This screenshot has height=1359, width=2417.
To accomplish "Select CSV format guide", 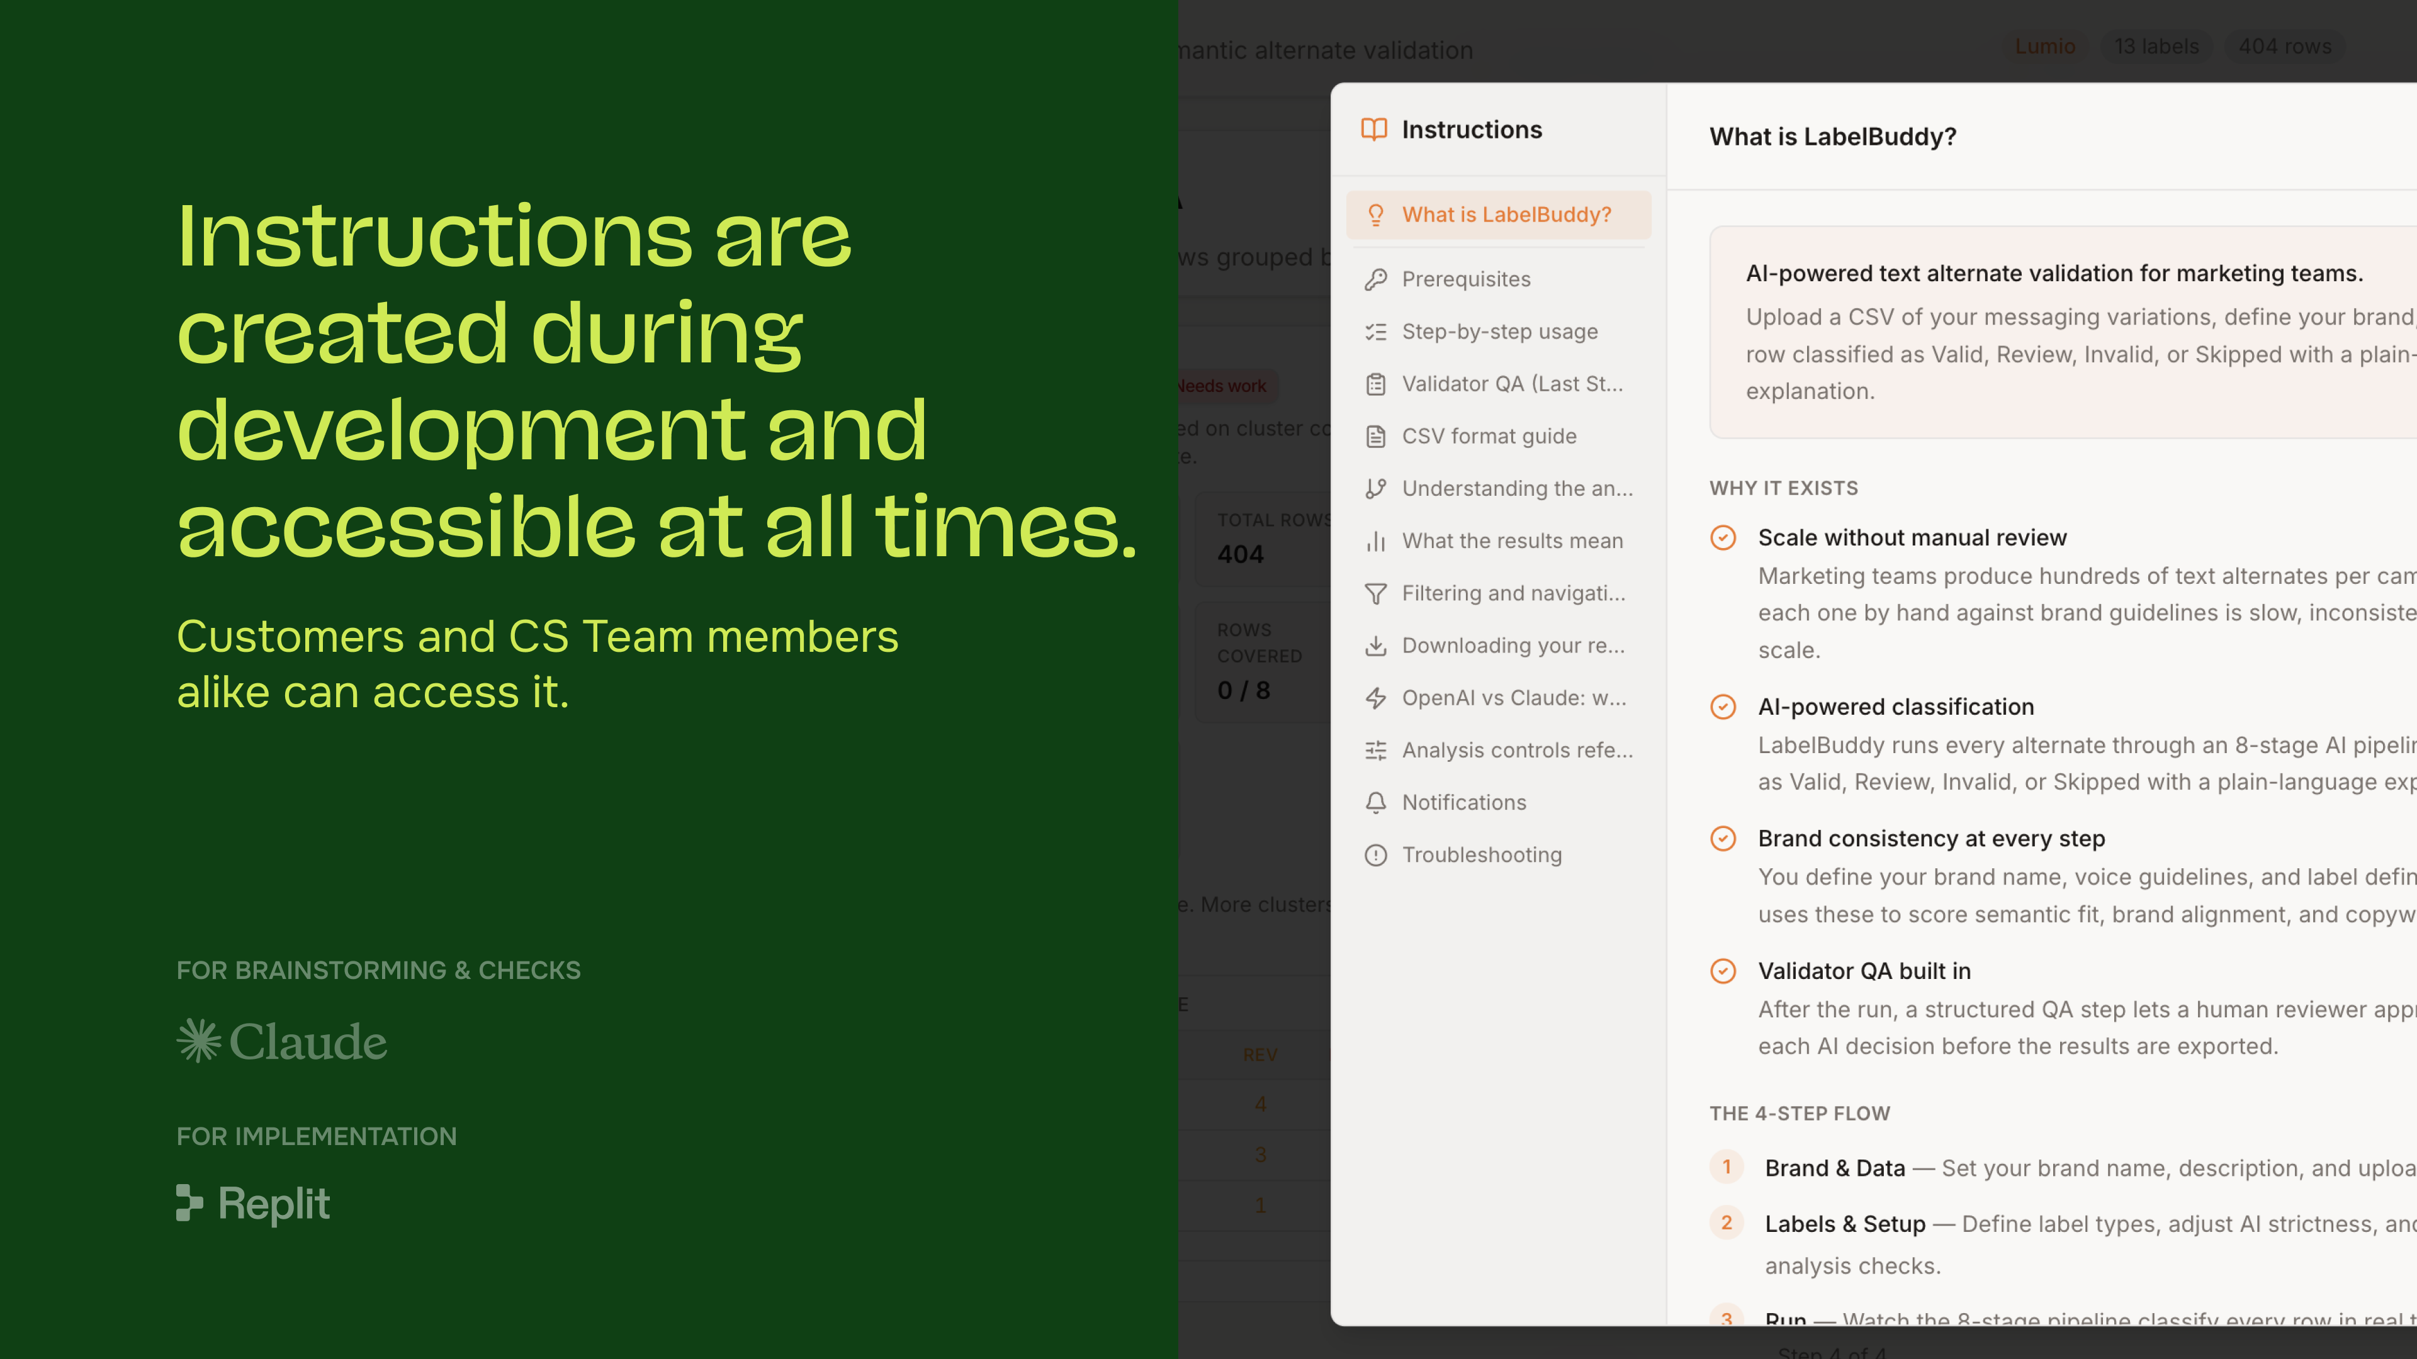I will (x=1499, y=436).
